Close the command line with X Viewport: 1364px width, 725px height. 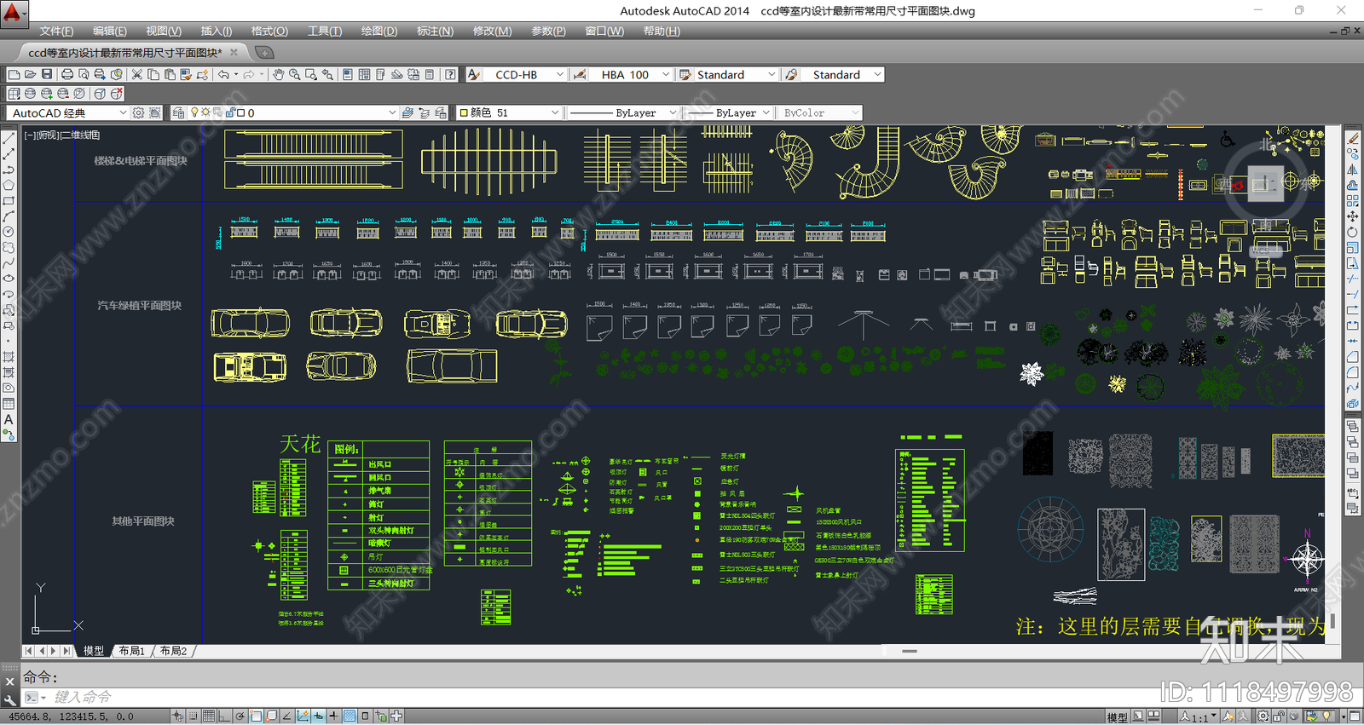10,682
